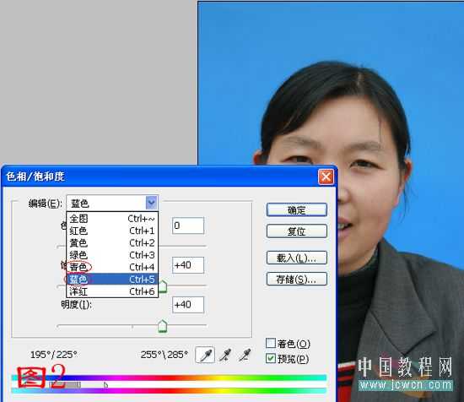Click the 195°/225° range readout
This screenshot has height=402, width=464.
tap(54, 355)
